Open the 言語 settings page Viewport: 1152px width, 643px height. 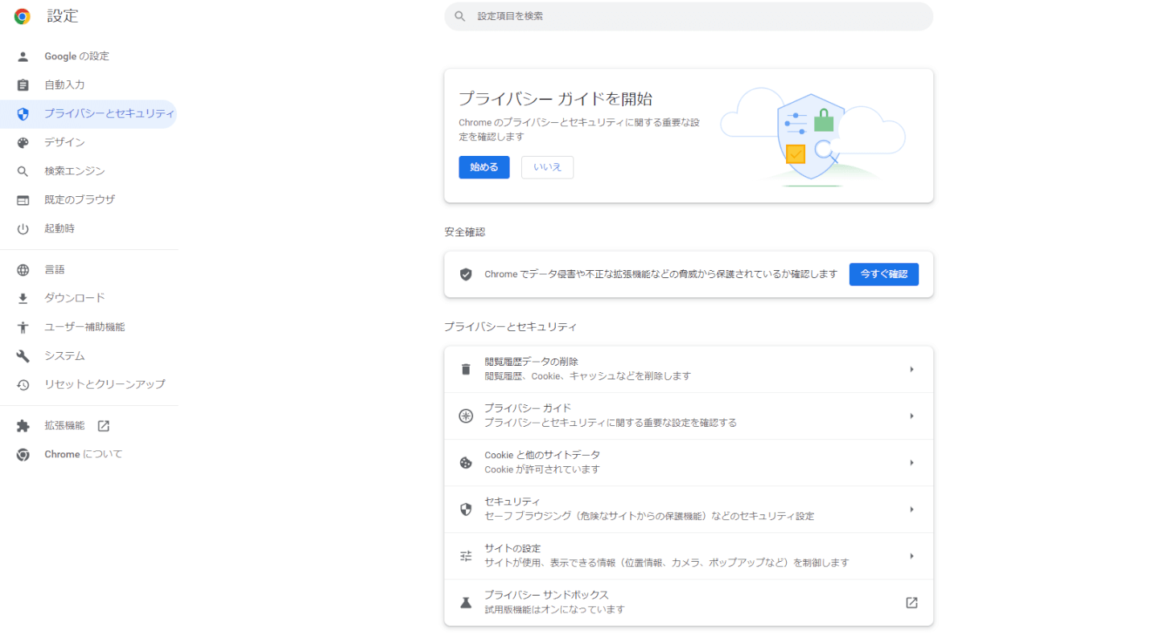[88, 270]
